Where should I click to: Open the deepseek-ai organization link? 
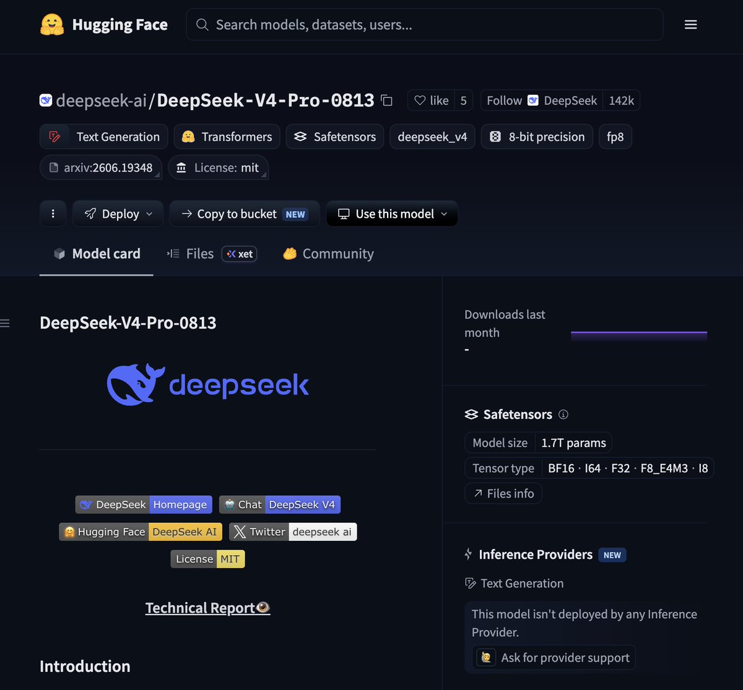point(101,100)
